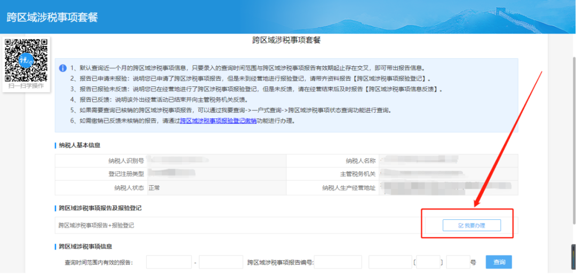This screenshot has height=278, width=576.
Task: Click the blue info icon in notice box
Action: (x=63, y=68)
